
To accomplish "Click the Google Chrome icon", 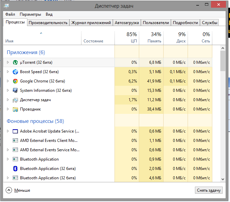I will pyautogui.click(x=15, y=81).
